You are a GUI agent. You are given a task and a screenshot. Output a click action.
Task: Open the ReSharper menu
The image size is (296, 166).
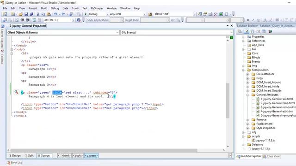tap(97, 8)
